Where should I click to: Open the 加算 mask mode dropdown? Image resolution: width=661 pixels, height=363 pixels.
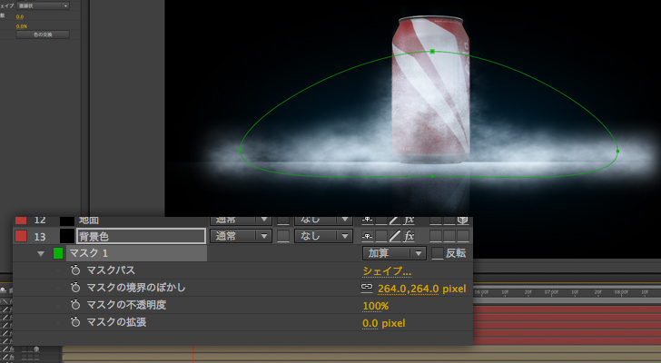point(393,253)
